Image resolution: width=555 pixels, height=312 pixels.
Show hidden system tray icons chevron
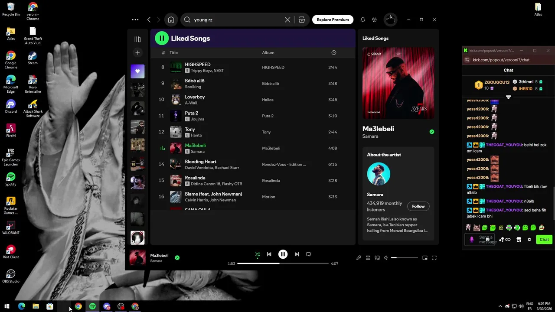500,306
